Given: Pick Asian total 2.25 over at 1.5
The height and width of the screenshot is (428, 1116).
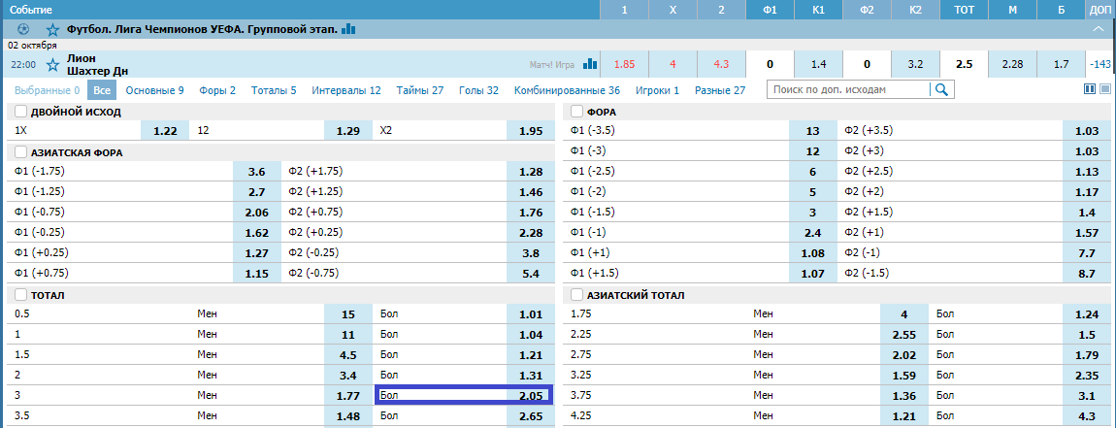Looking at the screenshot, I should point(1086,334).
